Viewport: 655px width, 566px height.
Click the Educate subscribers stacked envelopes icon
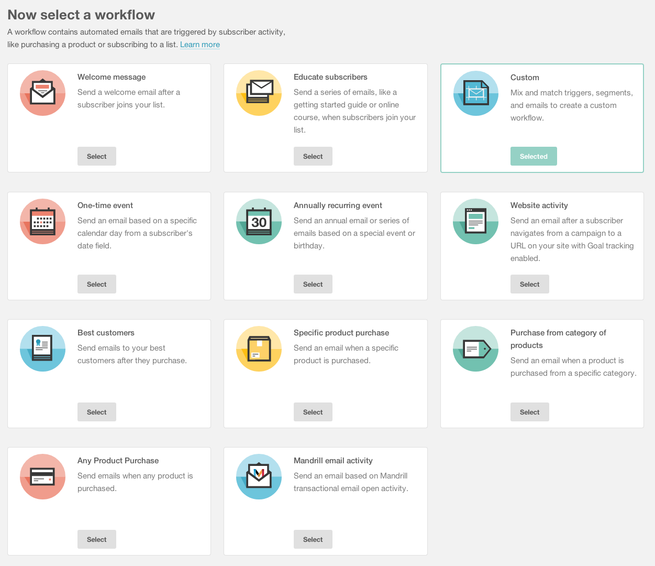[259, 93]
